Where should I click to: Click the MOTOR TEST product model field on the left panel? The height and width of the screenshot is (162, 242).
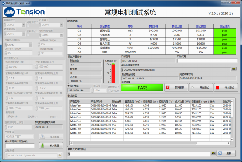point(19,137)
